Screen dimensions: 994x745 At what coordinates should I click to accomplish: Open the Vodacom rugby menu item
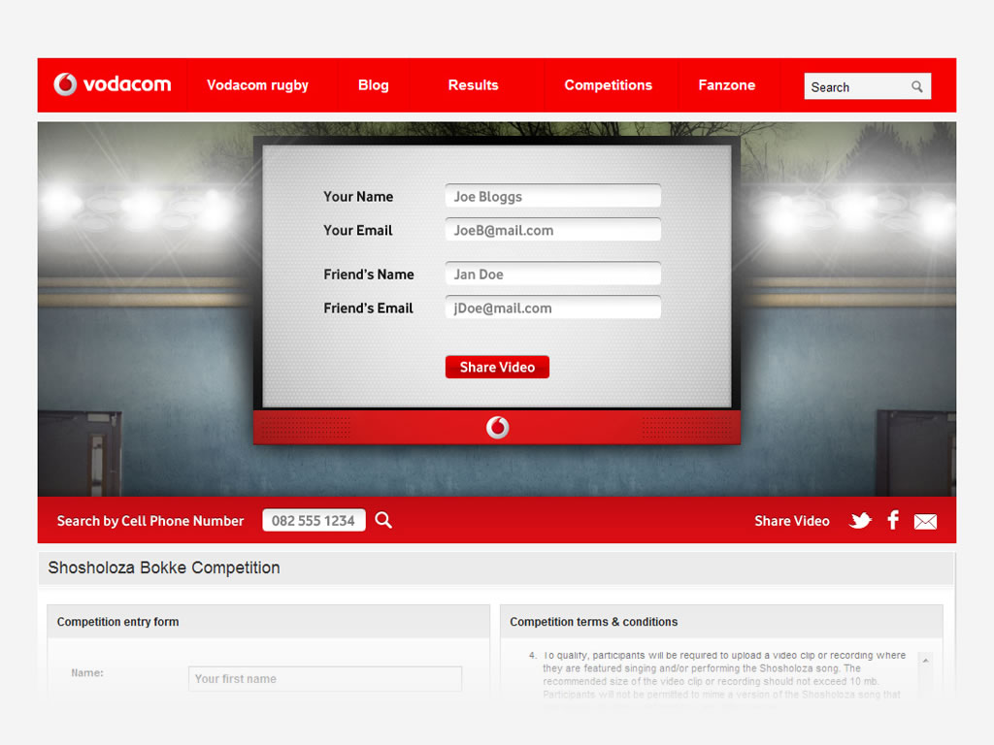(257, 85)
